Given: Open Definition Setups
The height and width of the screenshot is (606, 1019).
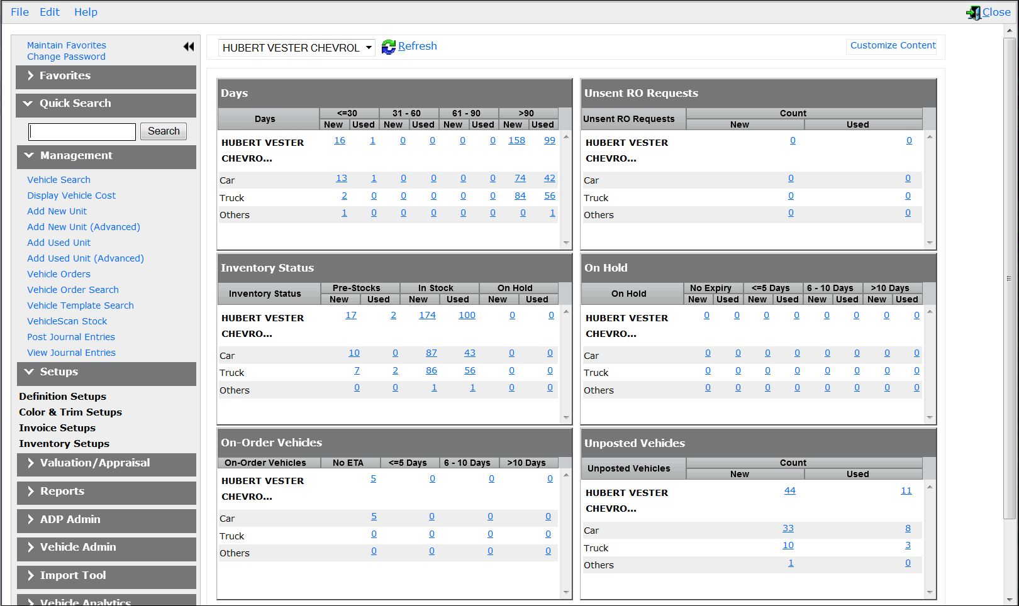Looking at the screenshot, I should coord(62,397).
